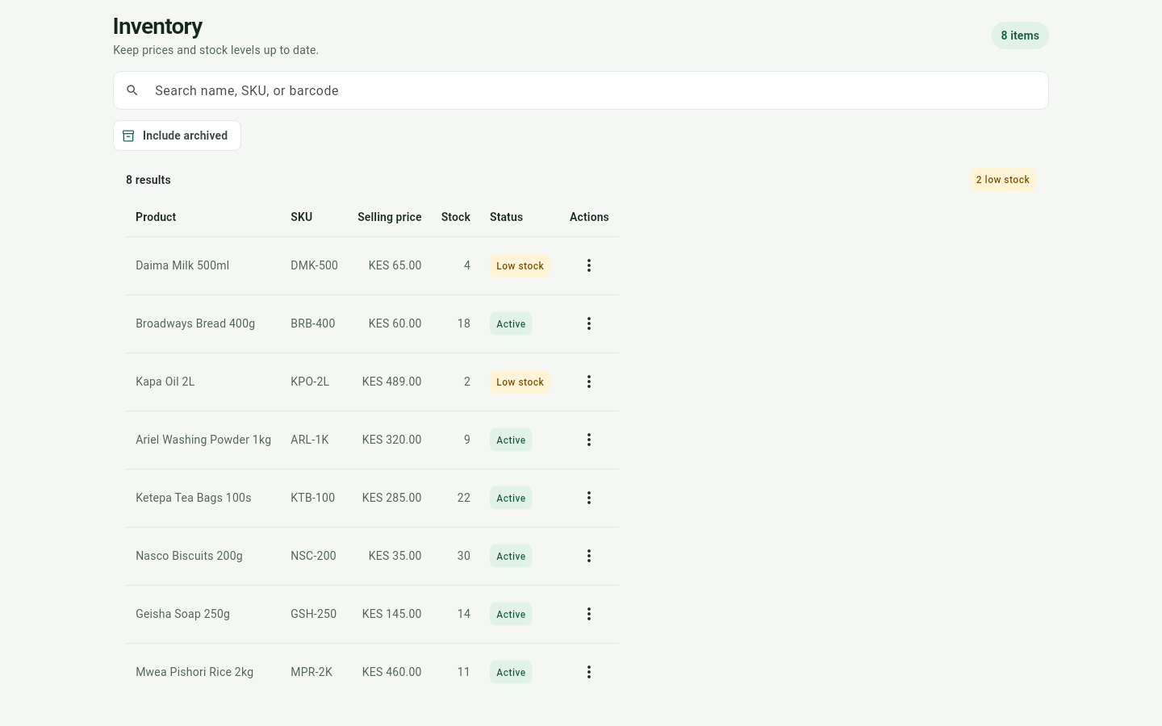
Task: Select the Nasco Biscuits 200g product name
Action: pyautogui.click(x=189, y=556)
